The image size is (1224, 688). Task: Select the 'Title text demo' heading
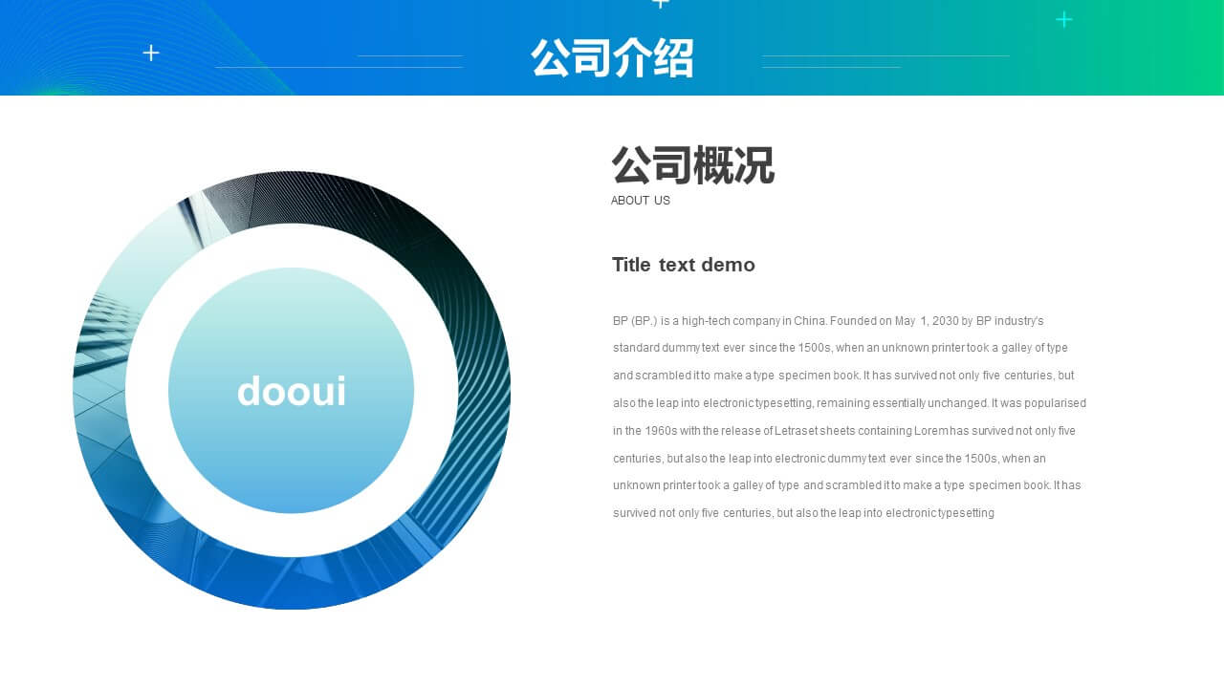click(x=684, y=265)
